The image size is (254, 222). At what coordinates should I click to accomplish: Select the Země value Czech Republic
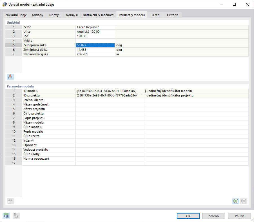(95, 27)
